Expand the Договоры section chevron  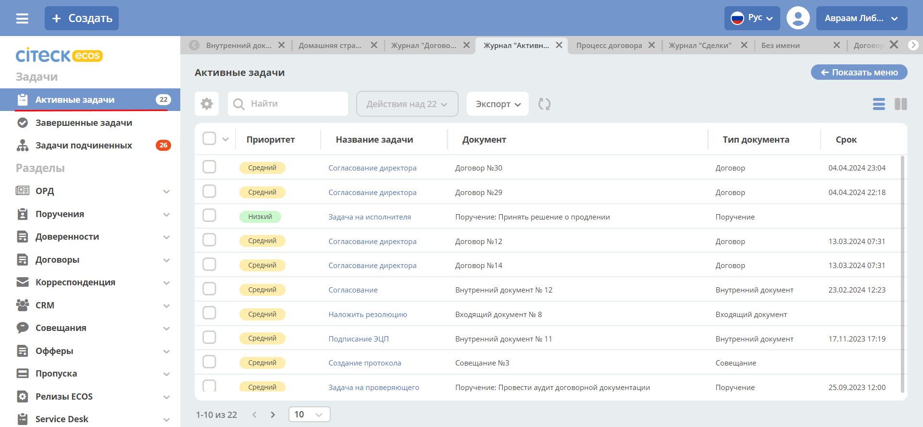(166, 260)
